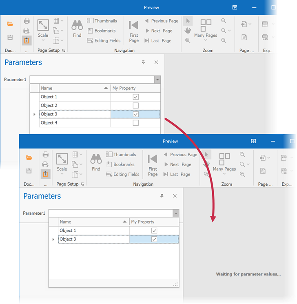The width and height of the screenshot is (297, 304).
Task: Click Parameter1 input field in top window
Action: coord(92,80)
